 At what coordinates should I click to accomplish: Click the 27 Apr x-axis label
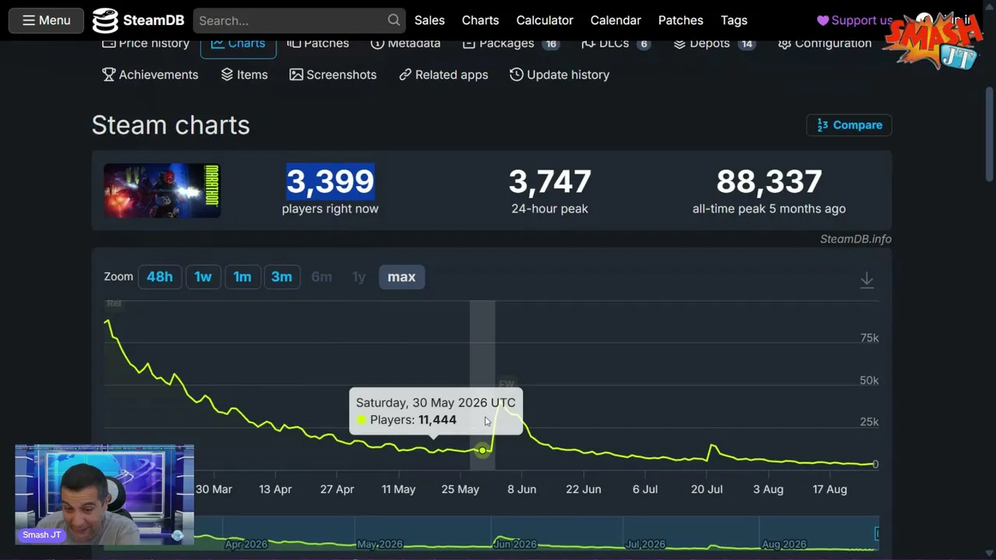pyautogui.click(x=337, y=489)
